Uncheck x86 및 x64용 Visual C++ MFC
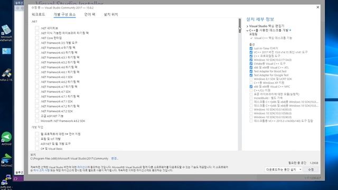Viewport: 338px width, 190px height. pyautogui.click(x=251, y=87)
